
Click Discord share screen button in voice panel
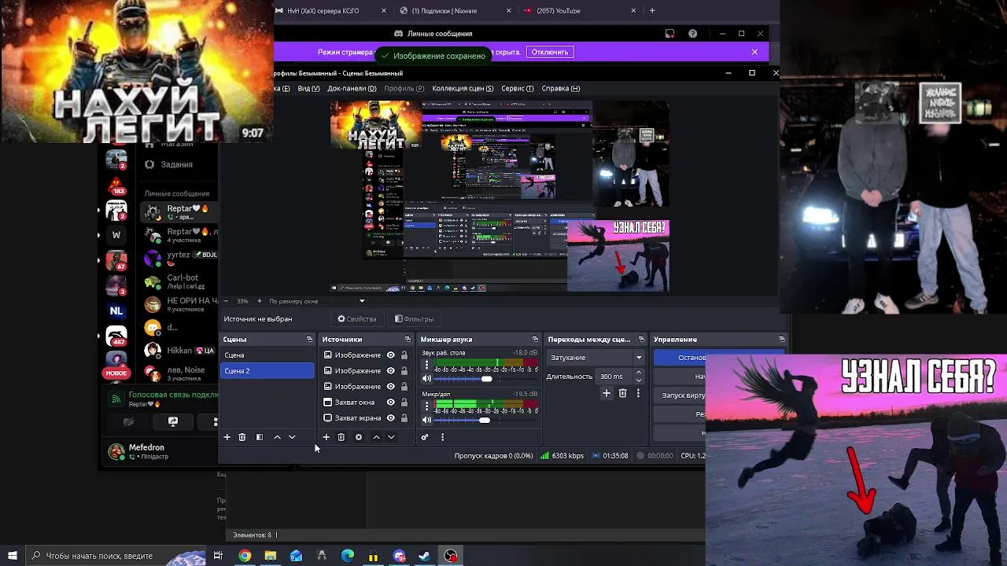pos(173,422)
